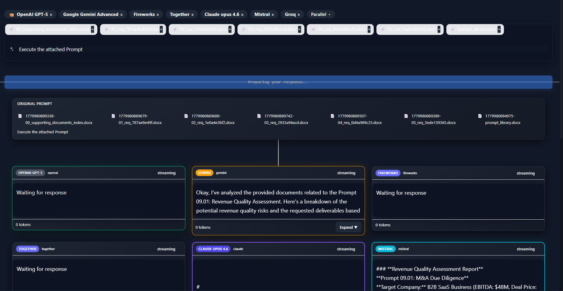Click the Mistral Revenue Quality Assessment Report heading
563x291 pixels.
pyautogui.click(x=429, y=269)
